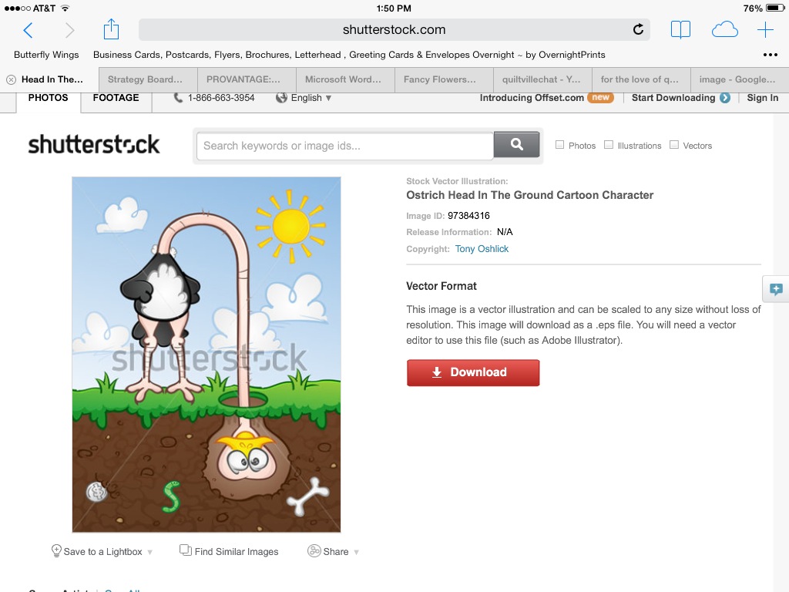Open Tony Oshlick copyright link
Screen dimensions: 789x592
coord(482,249)
